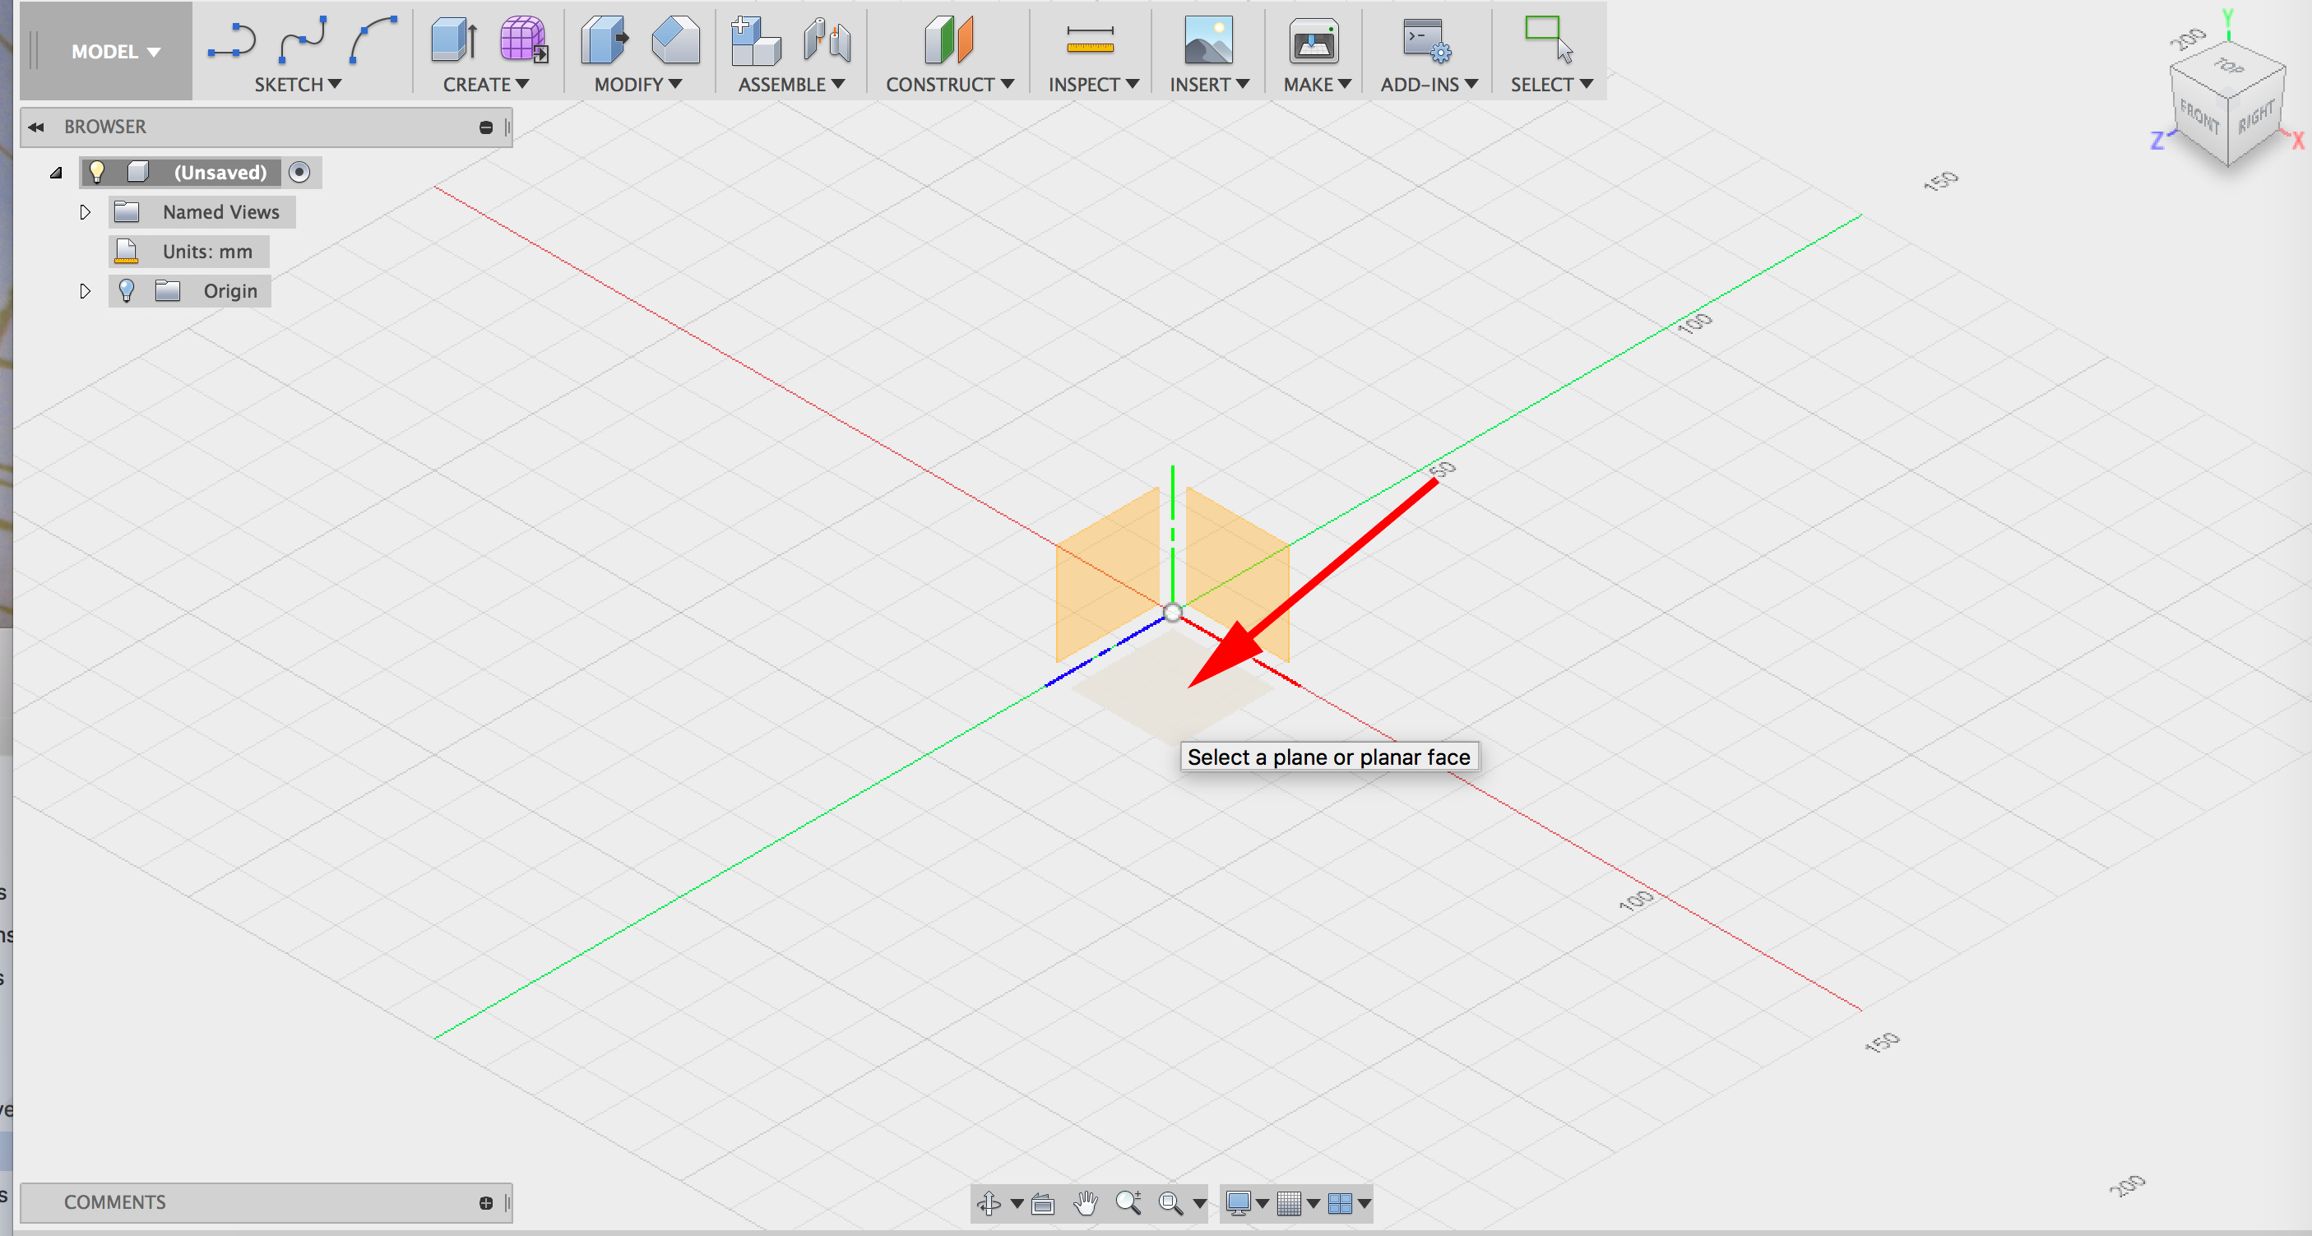Click the Insert image icon
2312x1236 pixels.
coord(1208,40)
